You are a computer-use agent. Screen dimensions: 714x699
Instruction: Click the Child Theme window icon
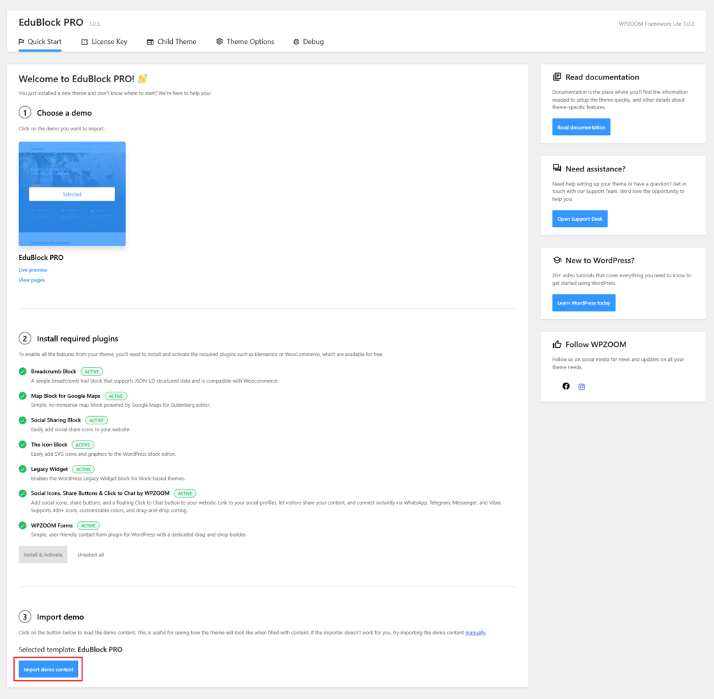[150, 42]
